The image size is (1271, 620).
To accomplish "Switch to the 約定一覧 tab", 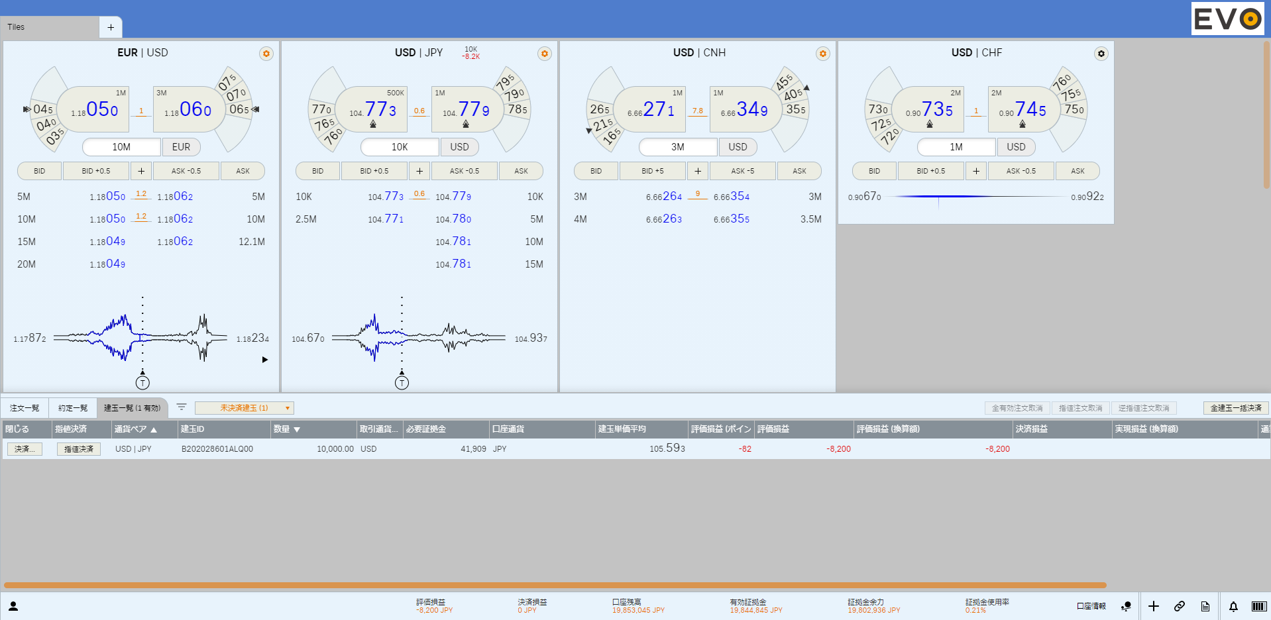I will pos(73,408).
